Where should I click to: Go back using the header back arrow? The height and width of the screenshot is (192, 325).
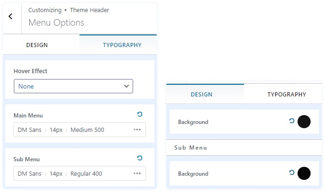pos(11,16)
